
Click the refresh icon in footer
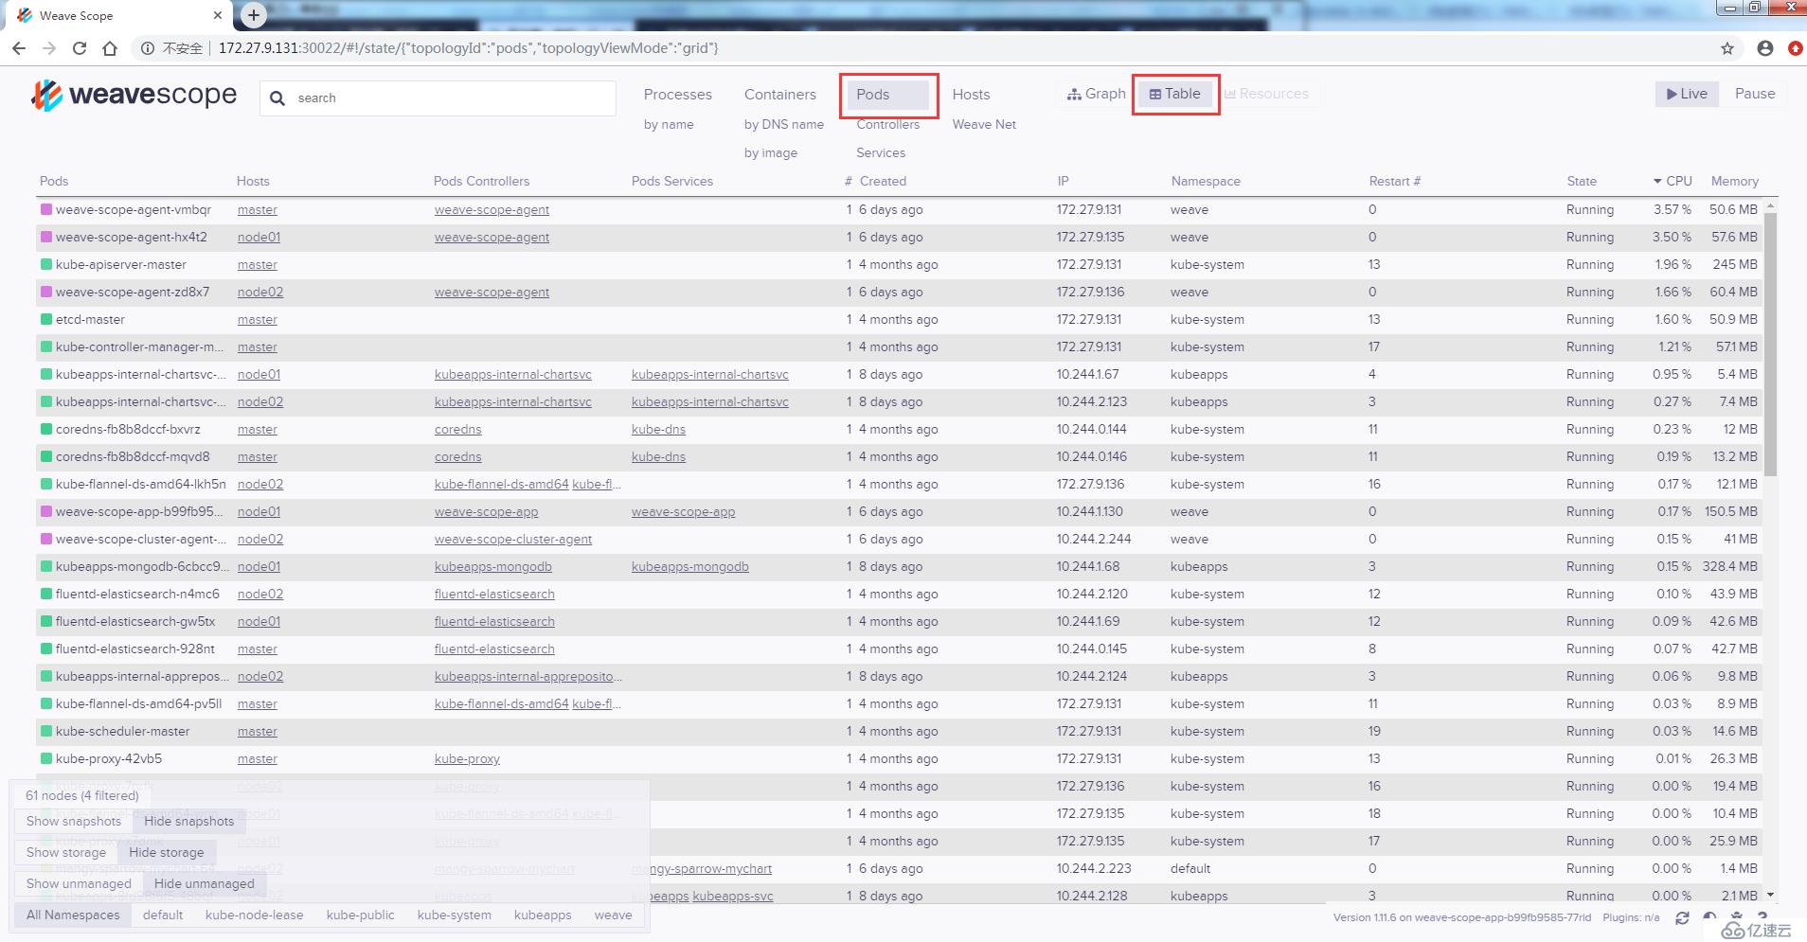pos(1682,917)
